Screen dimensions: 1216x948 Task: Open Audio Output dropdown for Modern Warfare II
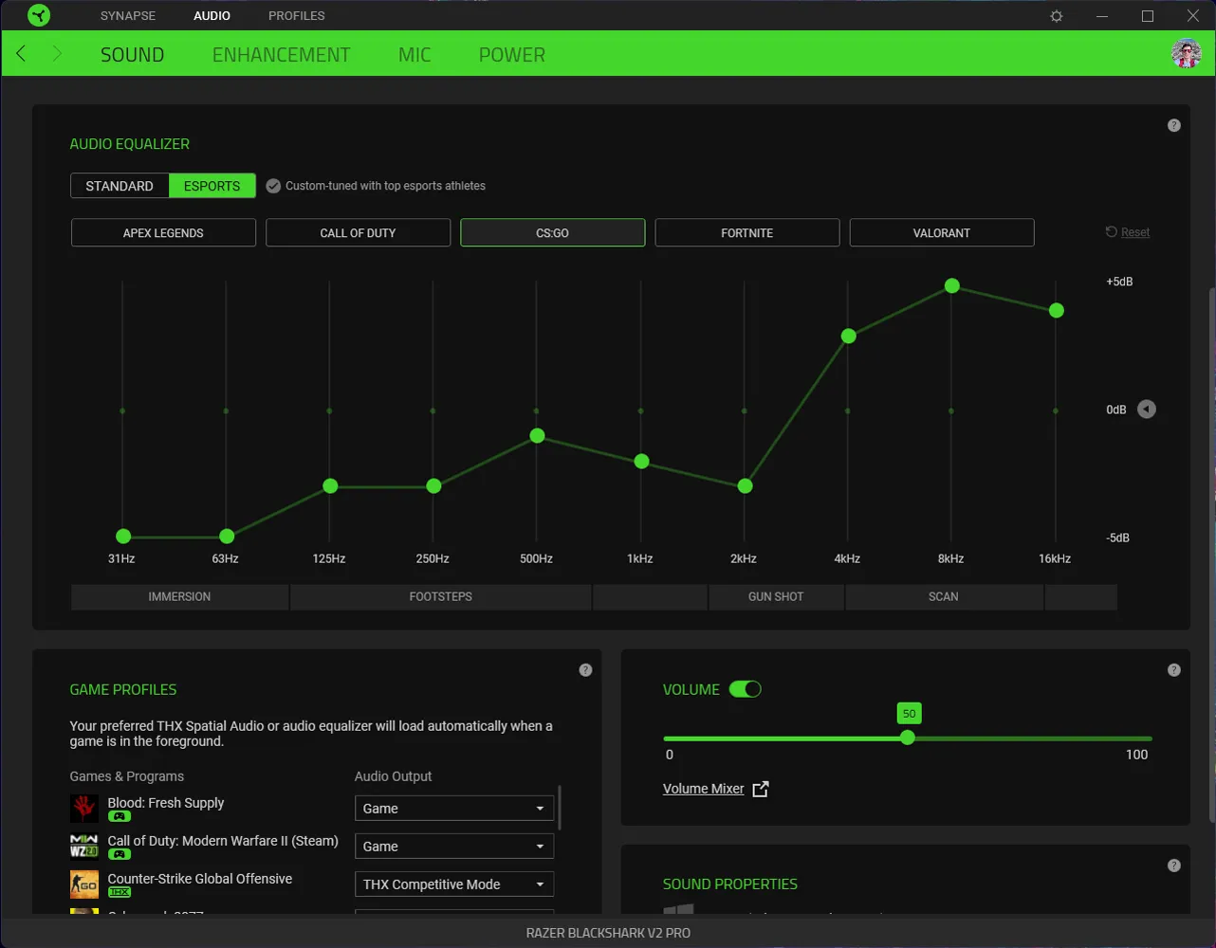[x=454, y=847]
